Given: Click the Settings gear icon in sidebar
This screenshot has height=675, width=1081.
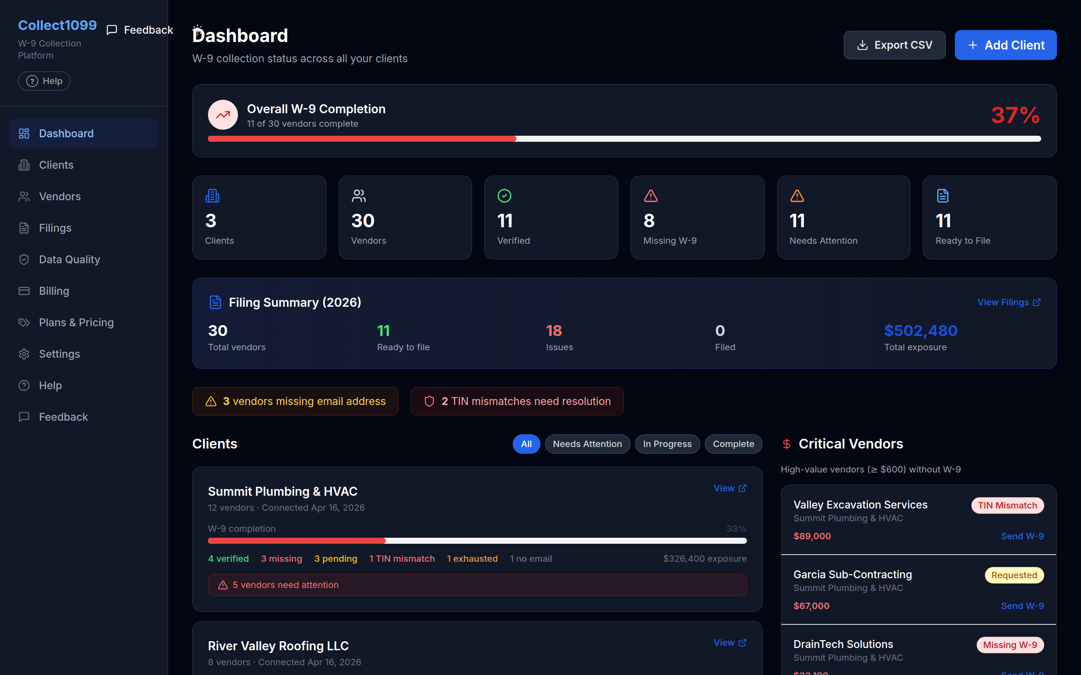Looking at the screenshot, I should 24,354.
